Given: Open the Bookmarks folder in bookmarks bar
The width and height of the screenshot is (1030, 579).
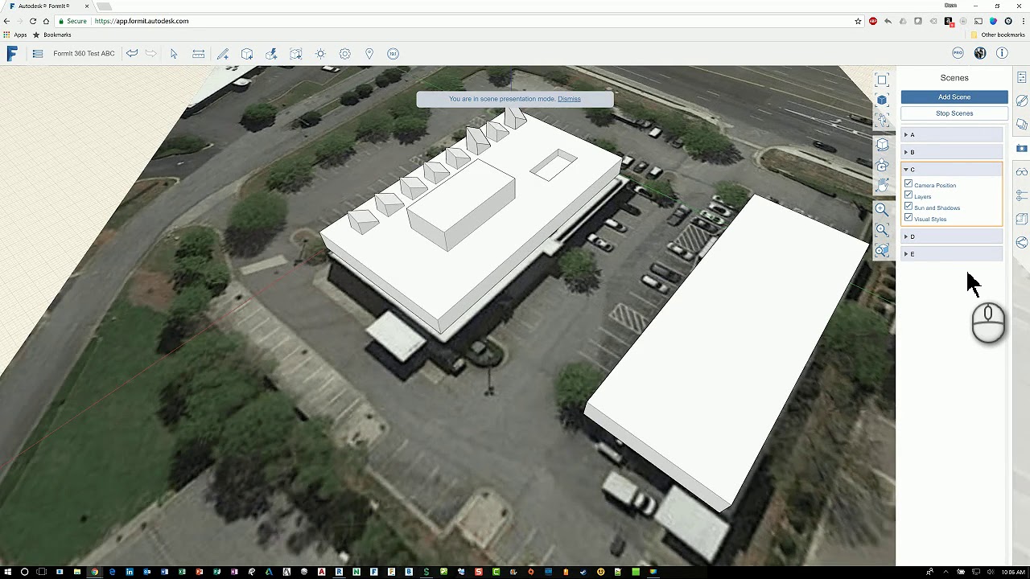Looking at the screenshot, I should 51,35.
